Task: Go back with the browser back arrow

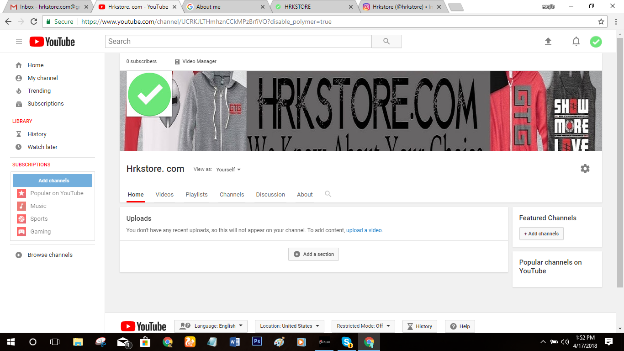Action: (8, 21)
